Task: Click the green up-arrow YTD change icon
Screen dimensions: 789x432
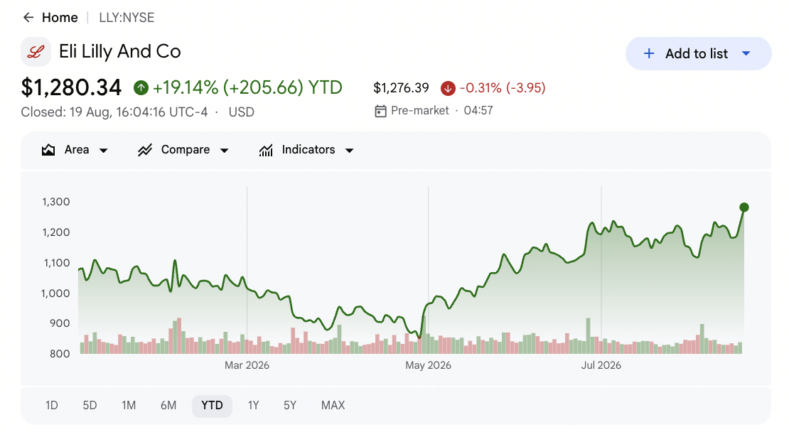Action: 141,88
